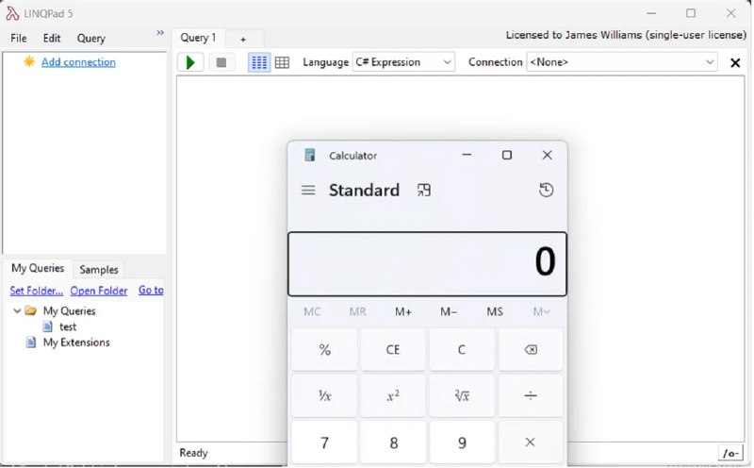Expand hidden menu items with double chevron
The height and width of the screenshot is (468, 754).
(x=160, y=33)
